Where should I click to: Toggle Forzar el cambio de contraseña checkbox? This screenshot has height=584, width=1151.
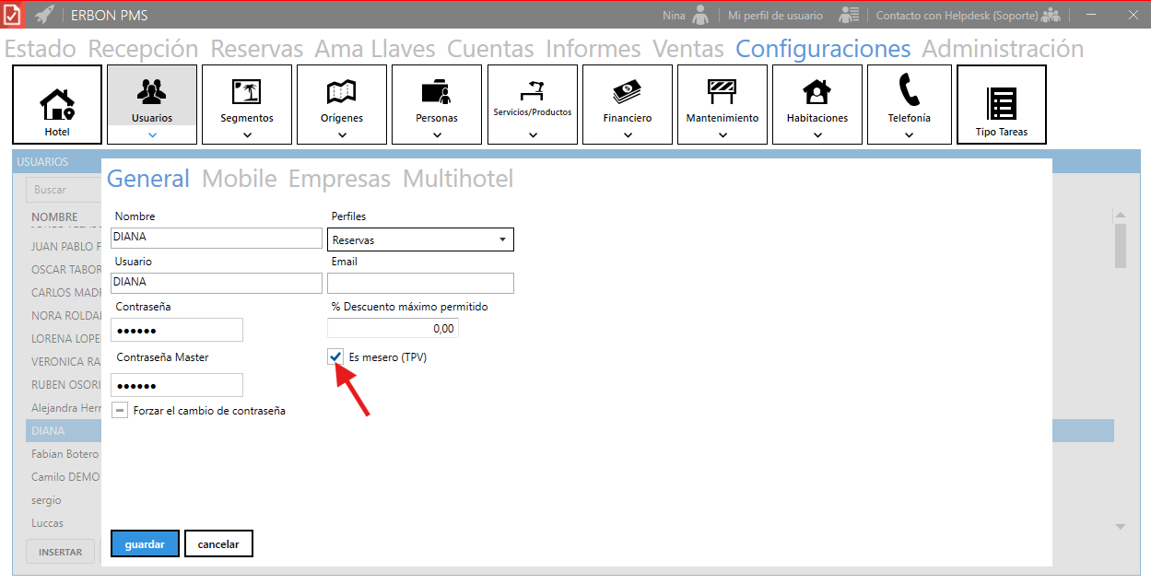point(120,411)
